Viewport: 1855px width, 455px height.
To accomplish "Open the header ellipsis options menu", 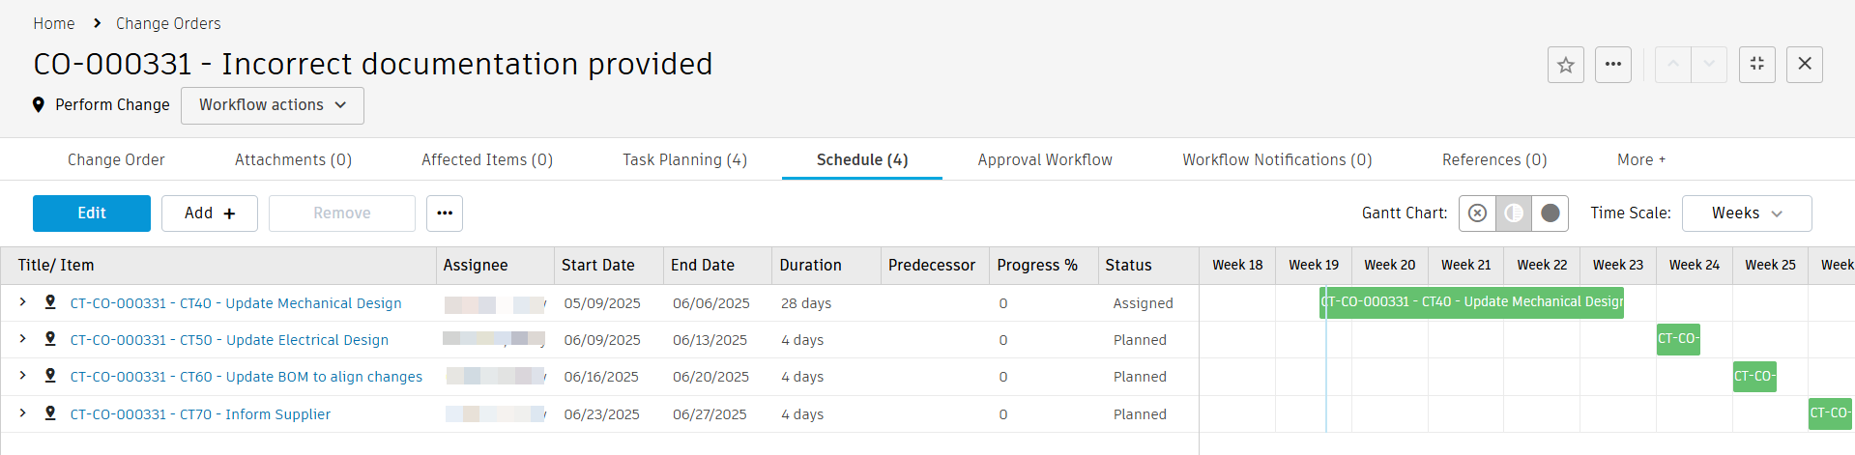I will (x=1612, y=65).
